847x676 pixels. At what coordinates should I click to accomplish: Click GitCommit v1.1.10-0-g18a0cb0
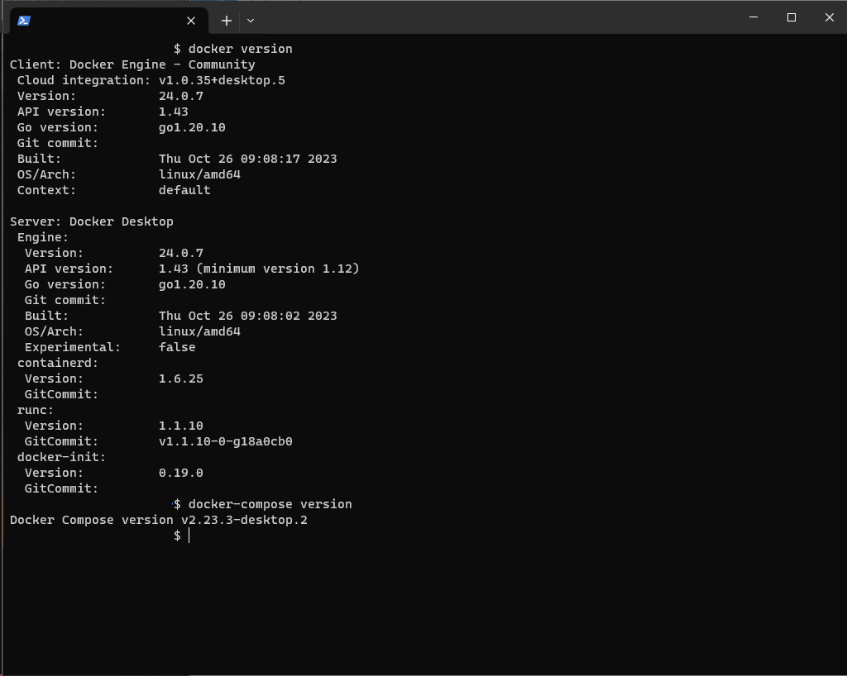[225, 441]
